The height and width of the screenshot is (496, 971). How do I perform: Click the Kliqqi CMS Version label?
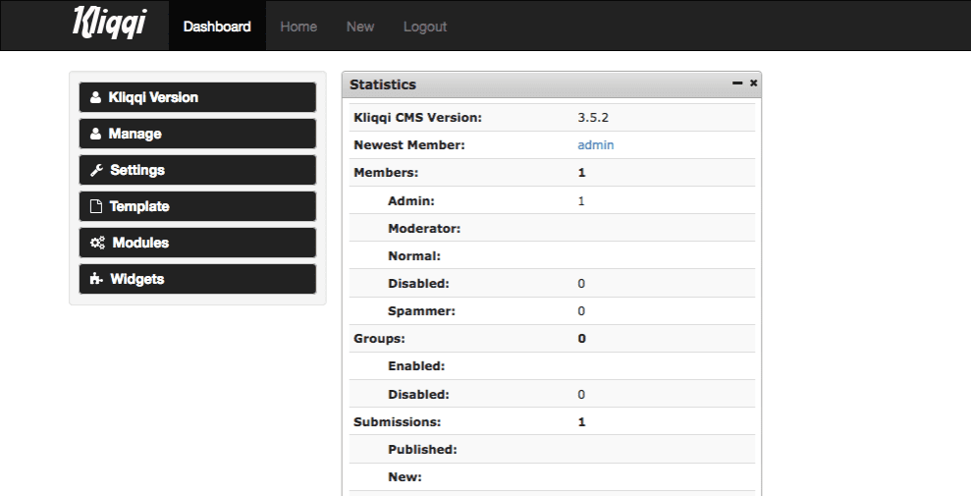[x=417, y=118]
